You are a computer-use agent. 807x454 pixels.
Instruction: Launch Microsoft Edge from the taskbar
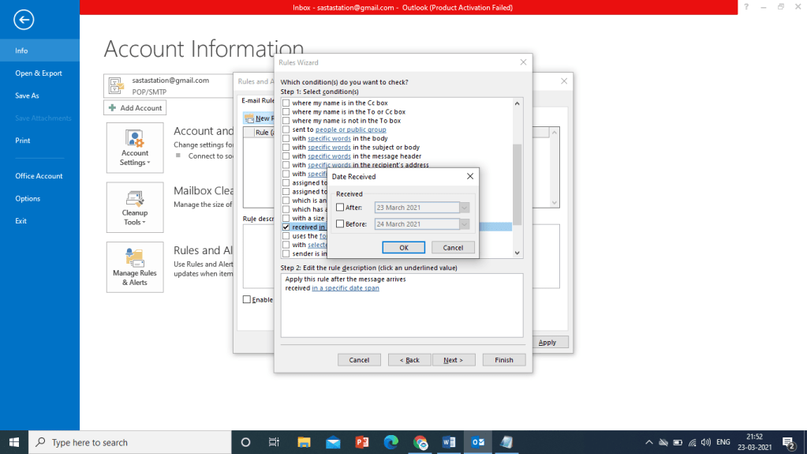coord(391,442)
